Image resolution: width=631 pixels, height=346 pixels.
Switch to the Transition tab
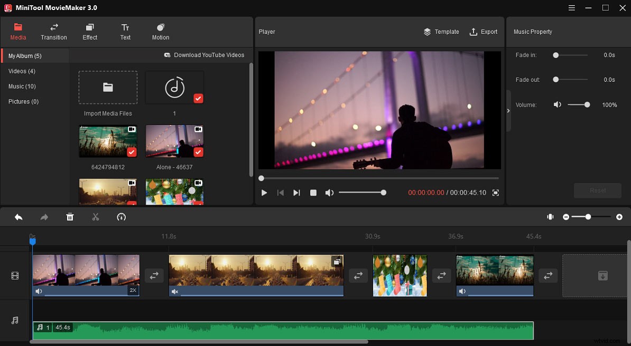click(x=53, y=32)
